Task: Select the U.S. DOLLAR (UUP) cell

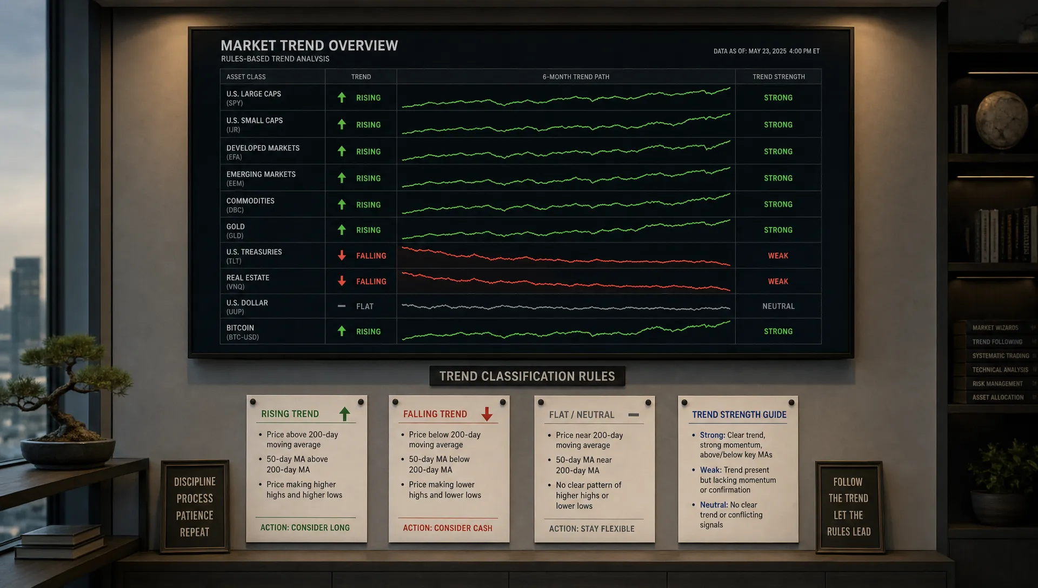Action: point(272,306)
